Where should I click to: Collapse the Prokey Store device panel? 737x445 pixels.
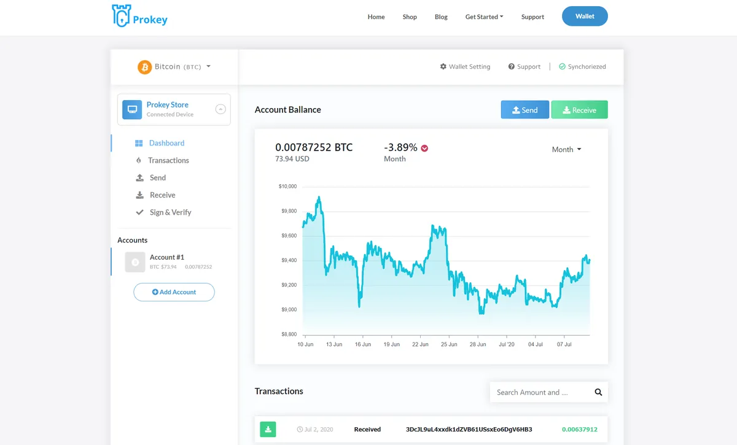click(x=220, y=109)
